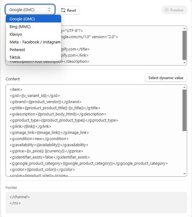The image size is (192, 217).
Task: Select Meta - Facebook / Instagram option
Action: point(33,42)
